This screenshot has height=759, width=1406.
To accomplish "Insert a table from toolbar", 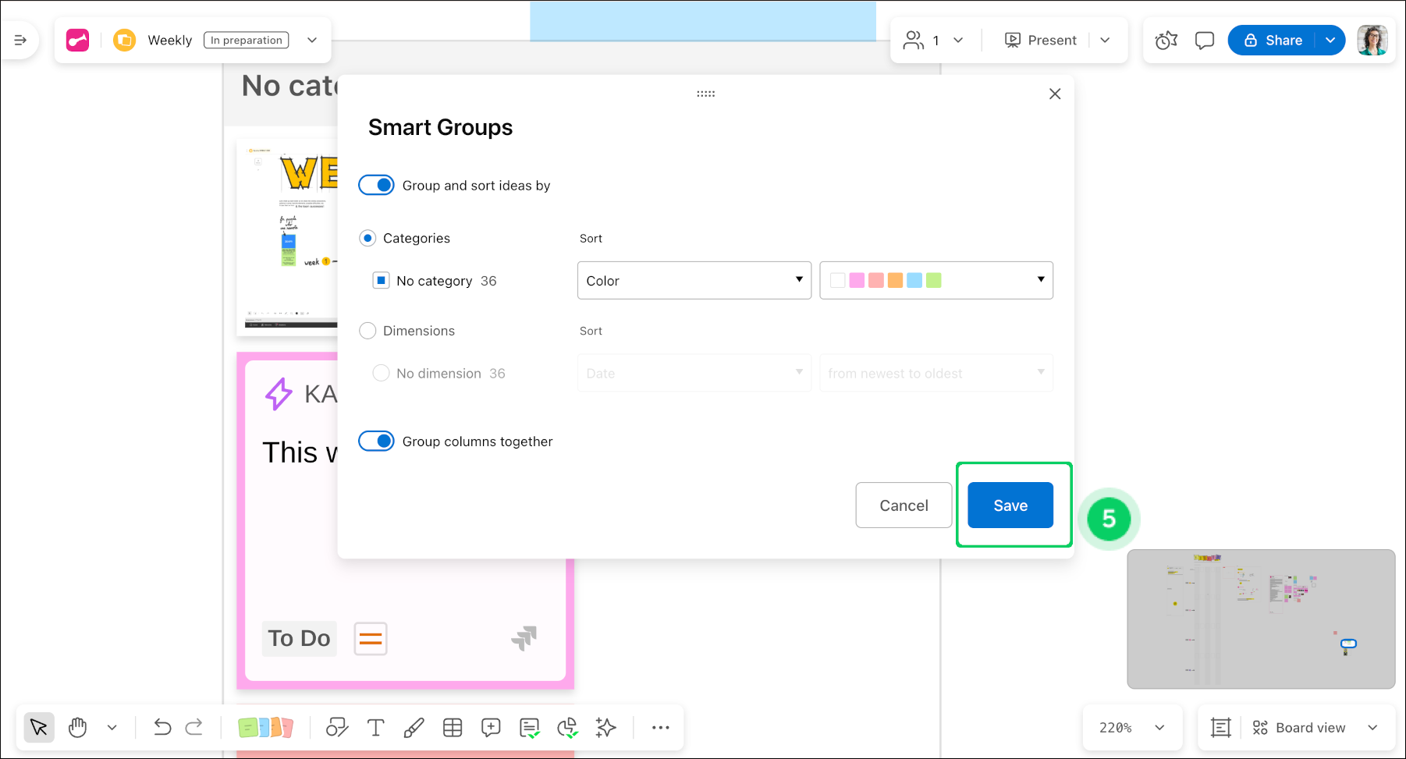I will (453, 728).
